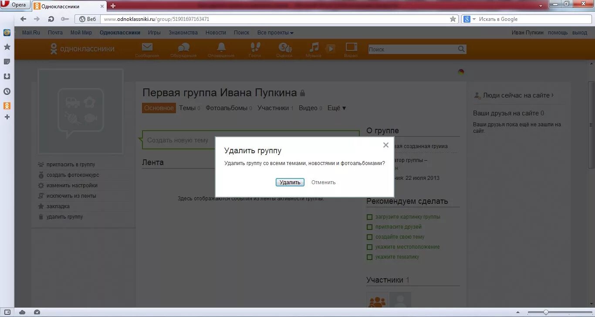The height and width of the screenshot is (317, 595).
Task: Close the Удалить группу dialog
Action: pos(385,145)
